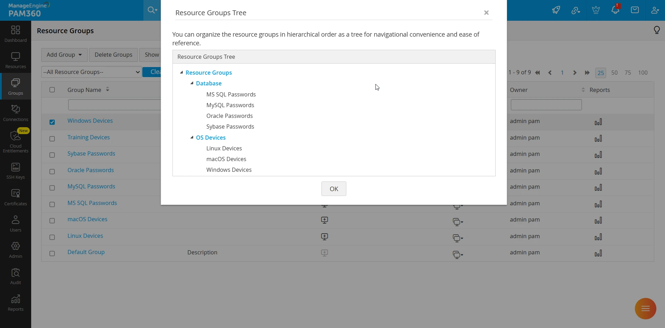Click the notifications bell icon
Screen dimensions: 665x328
coord(615,10)
